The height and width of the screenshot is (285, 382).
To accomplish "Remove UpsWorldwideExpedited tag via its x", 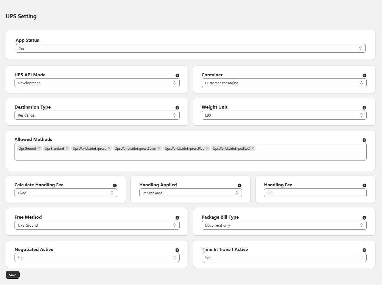I will [x=253, y=148].
